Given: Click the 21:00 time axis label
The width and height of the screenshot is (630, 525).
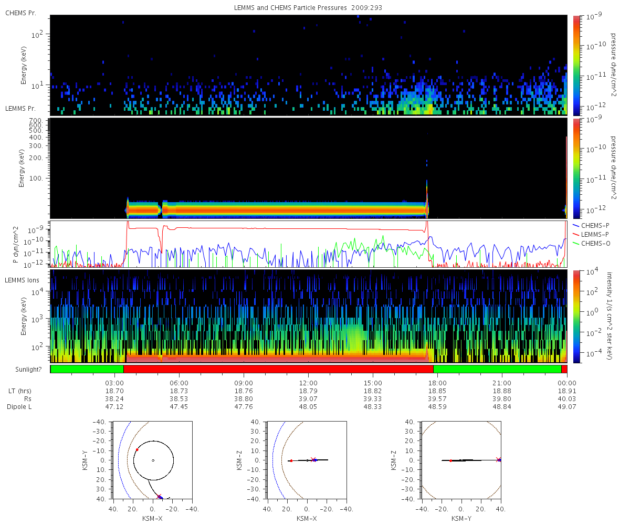Looking at the screenshot, I should tap(502, 383).
